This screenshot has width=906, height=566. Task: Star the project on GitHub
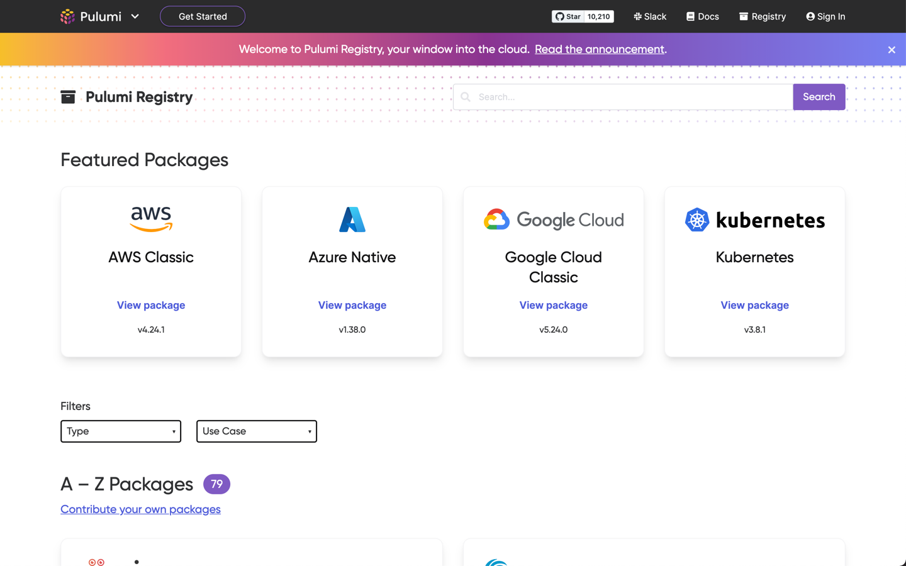click(568, 16)
